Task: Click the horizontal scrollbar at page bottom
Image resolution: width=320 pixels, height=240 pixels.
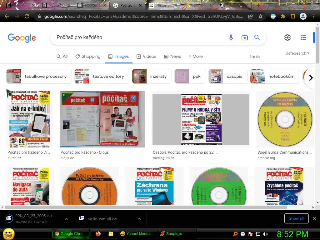Action: click(146, 207)
